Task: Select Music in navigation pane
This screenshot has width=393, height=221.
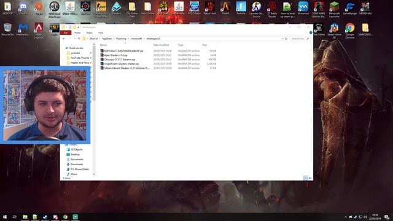Action: 74,174
